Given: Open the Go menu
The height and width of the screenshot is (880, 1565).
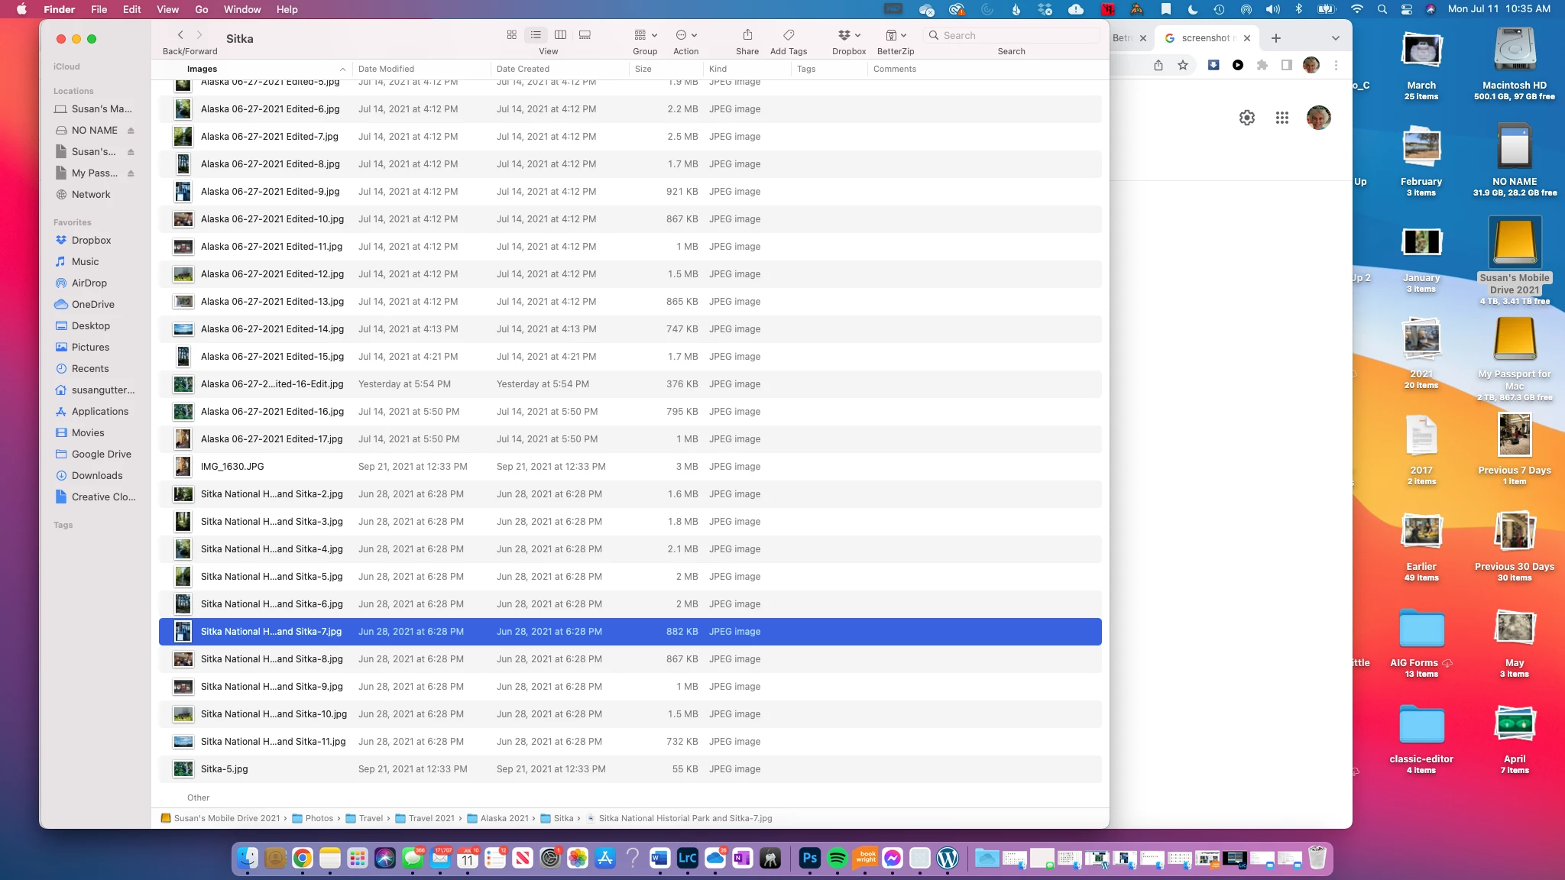Looking at the screenshot, I should [201, 9].
